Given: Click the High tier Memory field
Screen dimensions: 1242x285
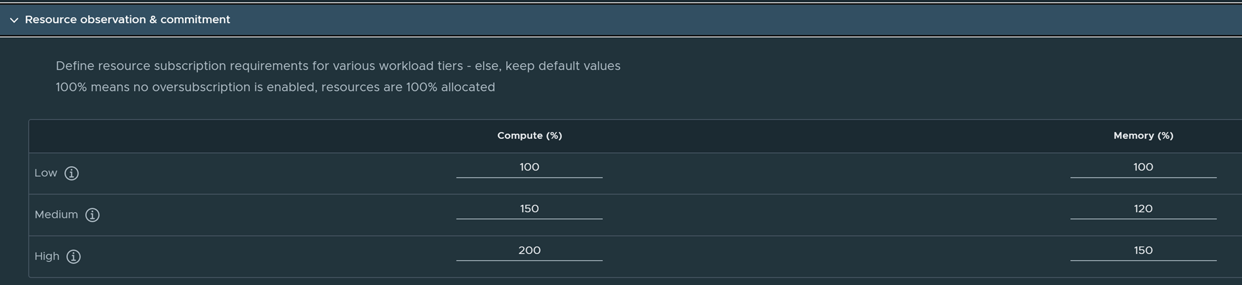Looking at the screenshot, I should (x=1143, y=250).
